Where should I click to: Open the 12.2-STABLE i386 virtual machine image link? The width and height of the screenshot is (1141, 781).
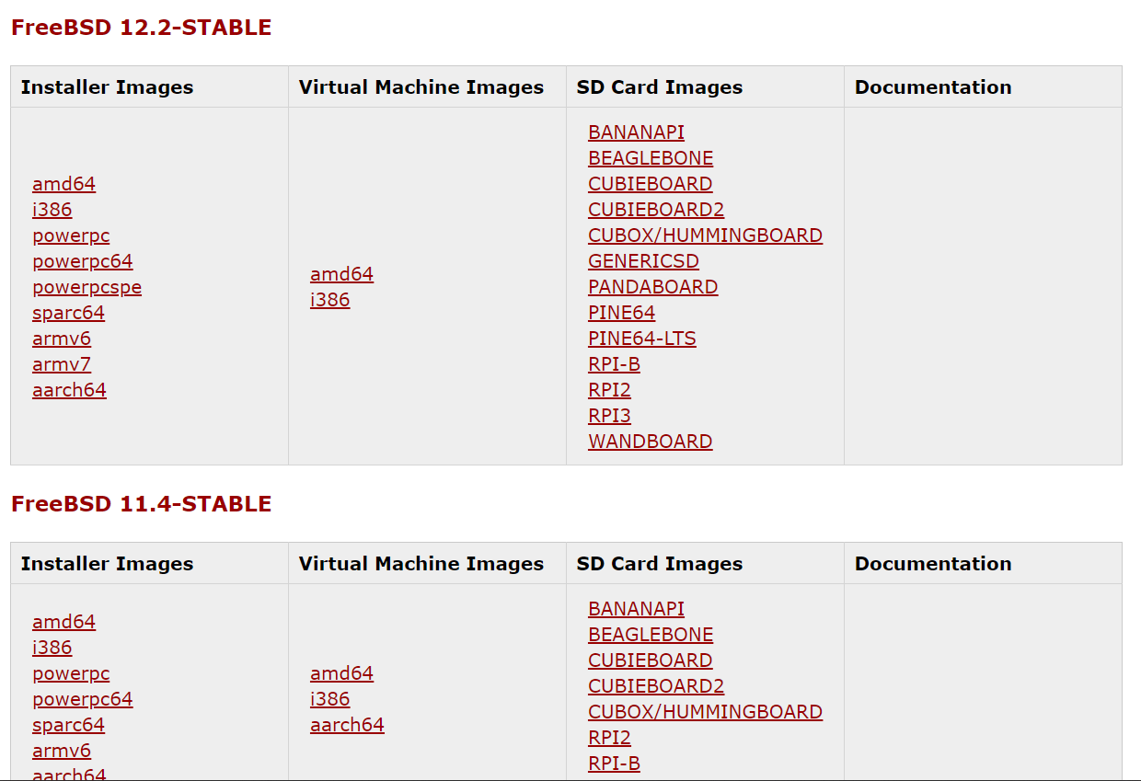pyautogui.click(x=329, y=300)
